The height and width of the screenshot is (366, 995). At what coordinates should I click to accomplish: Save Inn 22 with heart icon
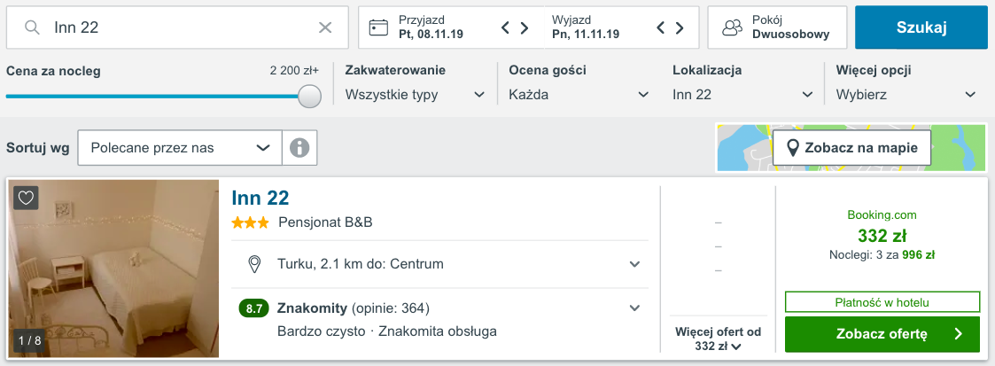point(26,198)
